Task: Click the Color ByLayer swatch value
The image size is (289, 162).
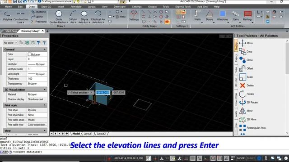Action: (x=37, y=54)
